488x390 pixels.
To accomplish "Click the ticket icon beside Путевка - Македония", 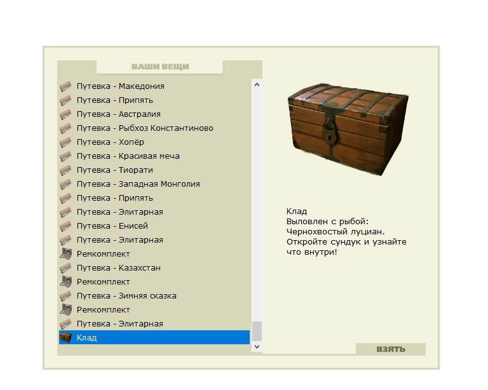I will (x=65, y=86).
